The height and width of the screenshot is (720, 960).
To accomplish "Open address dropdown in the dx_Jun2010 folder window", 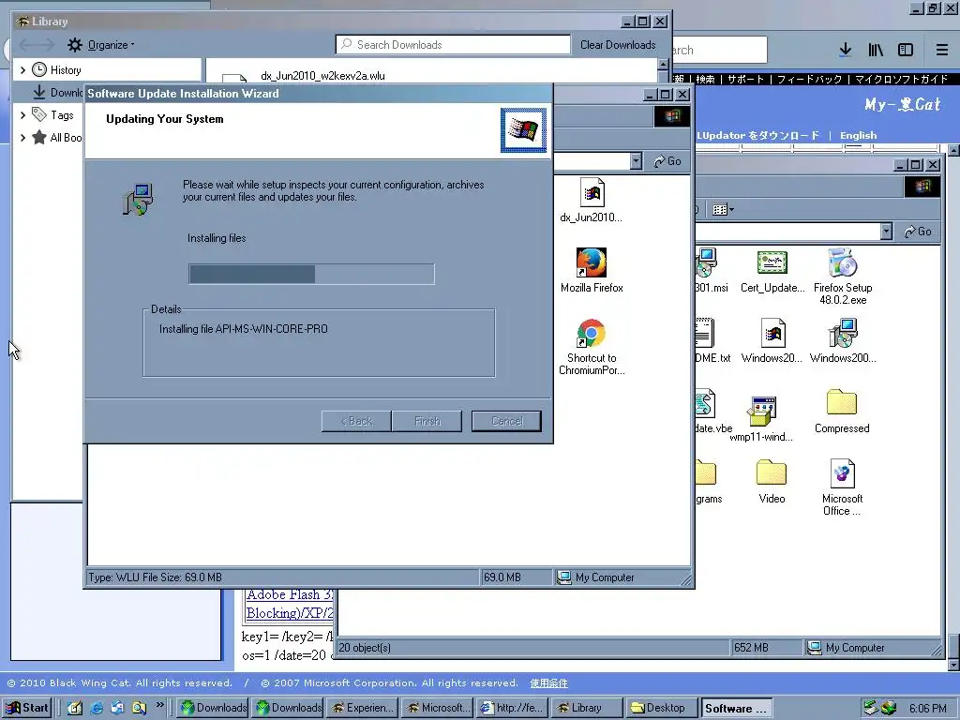I will (x=637, y=161).
